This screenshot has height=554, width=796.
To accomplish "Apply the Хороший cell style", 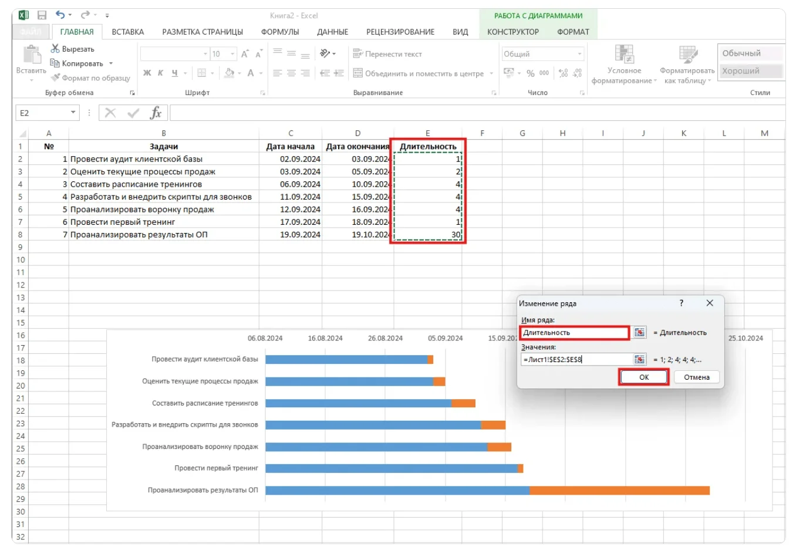I will tap(751, 71).
